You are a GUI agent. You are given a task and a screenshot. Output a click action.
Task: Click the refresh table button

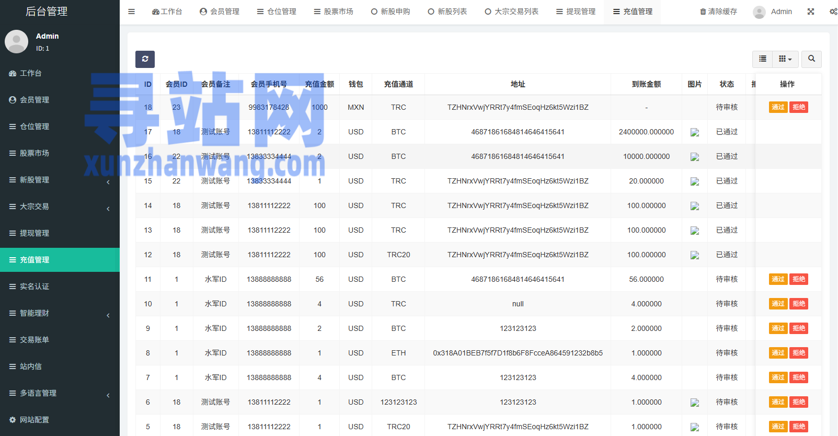(145, 59)
